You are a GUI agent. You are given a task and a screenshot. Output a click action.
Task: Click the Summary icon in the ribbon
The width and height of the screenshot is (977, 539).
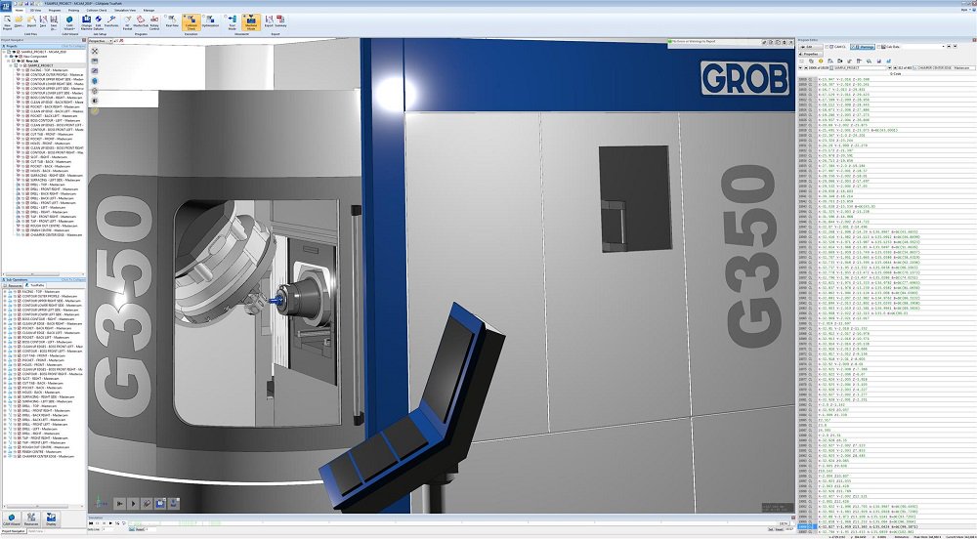[x=280, y=21]
